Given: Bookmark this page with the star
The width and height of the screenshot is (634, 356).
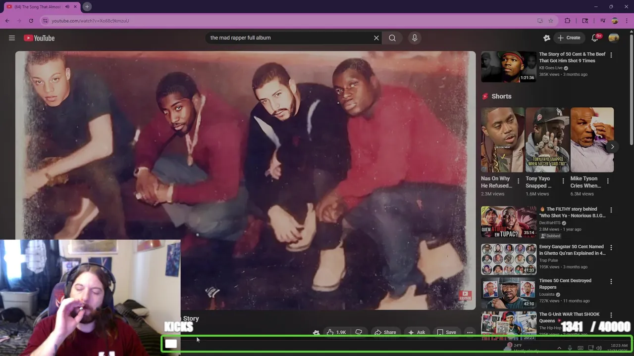Looking at the screenshot, I should click(551, 21).
